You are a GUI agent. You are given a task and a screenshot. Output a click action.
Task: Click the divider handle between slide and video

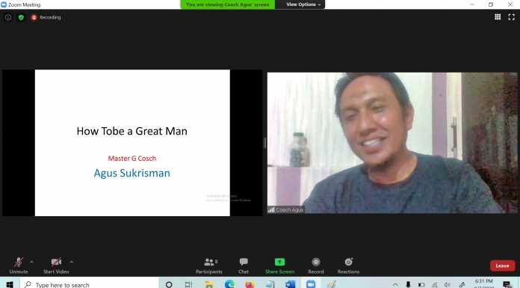(264, 143)
